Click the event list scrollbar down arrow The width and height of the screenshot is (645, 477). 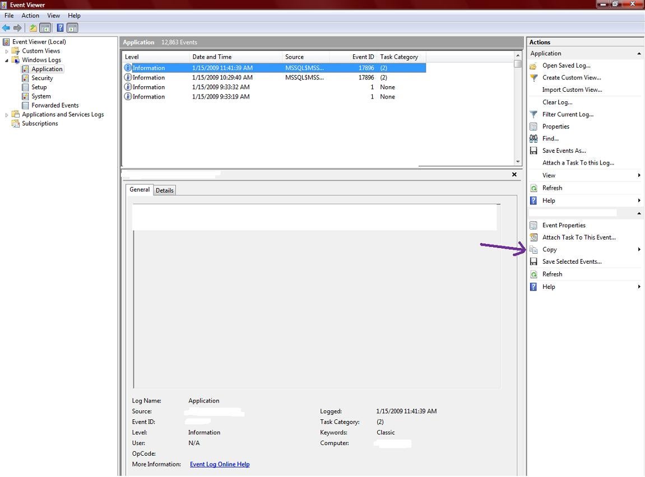[x=518, y=162]
